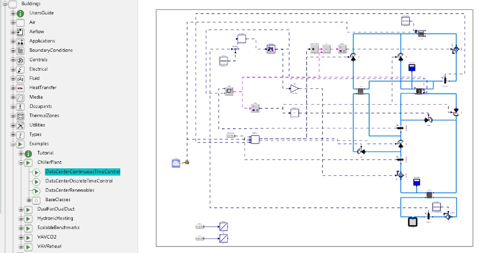Select the BoundaryConditions label

pyautogui.click(x=51, y=50)
